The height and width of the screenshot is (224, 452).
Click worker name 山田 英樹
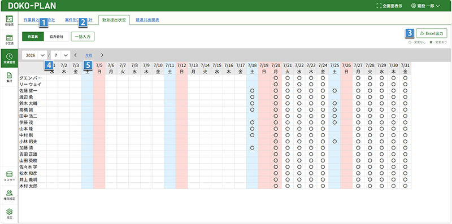click(28, 160)
